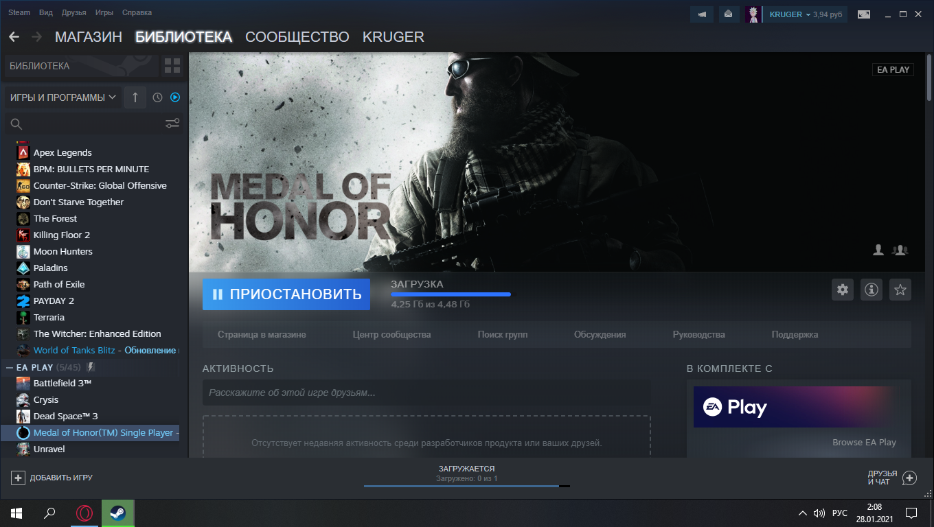Go to the СООБЩЕСТВО tab
Screen dimensions: 934x527
pyautogui.click(x=297, y=37)
